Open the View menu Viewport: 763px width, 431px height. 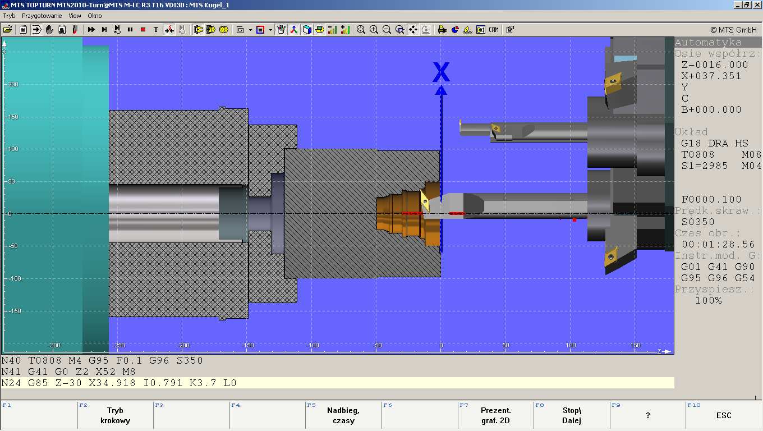pos(75,16)
